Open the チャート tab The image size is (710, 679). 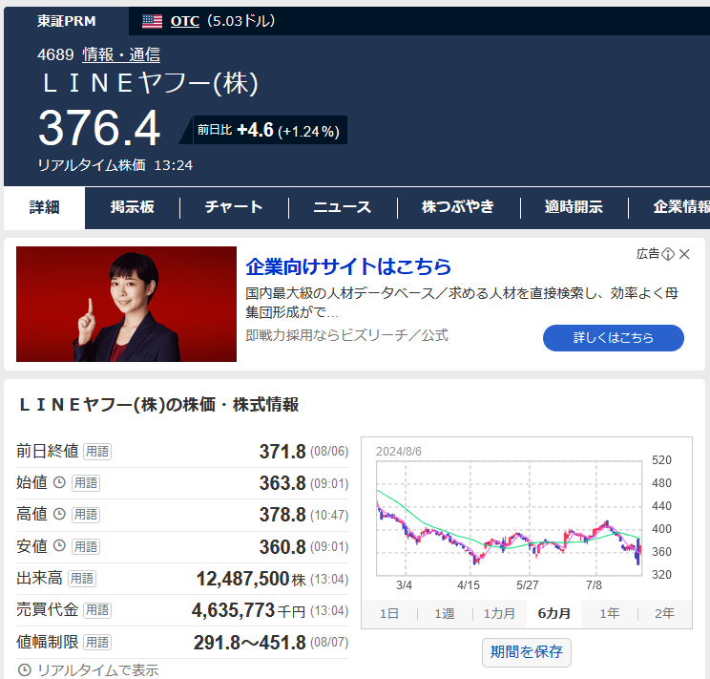point(234,207)
